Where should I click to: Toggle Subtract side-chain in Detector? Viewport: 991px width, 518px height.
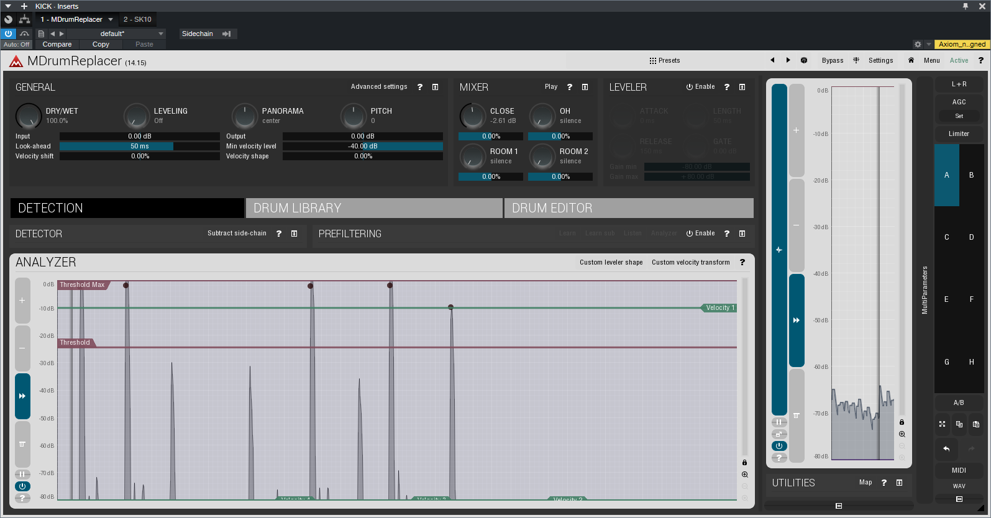237,233
